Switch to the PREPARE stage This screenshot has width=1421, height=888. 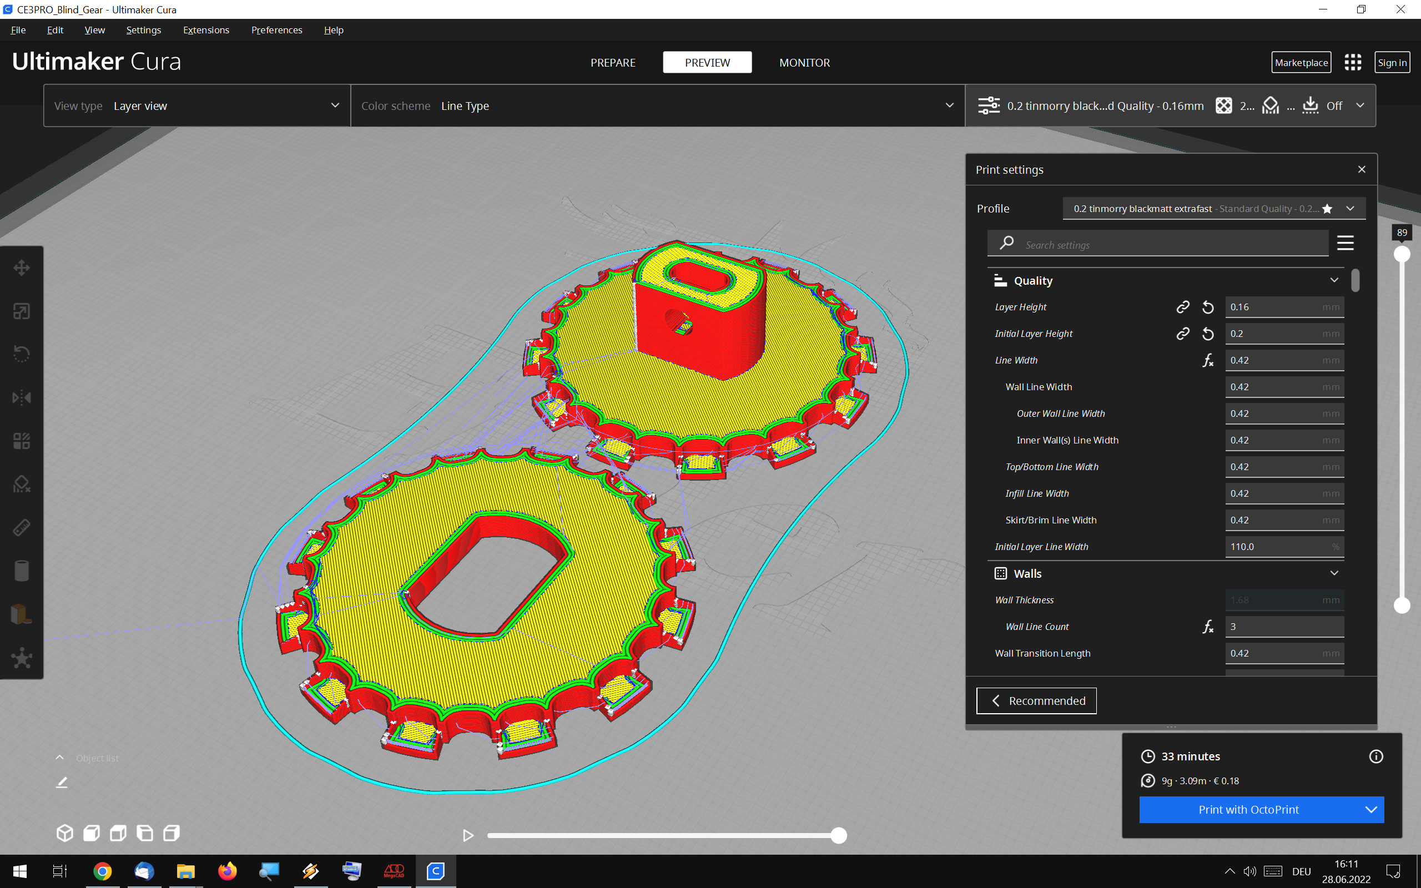pos(612,62)
